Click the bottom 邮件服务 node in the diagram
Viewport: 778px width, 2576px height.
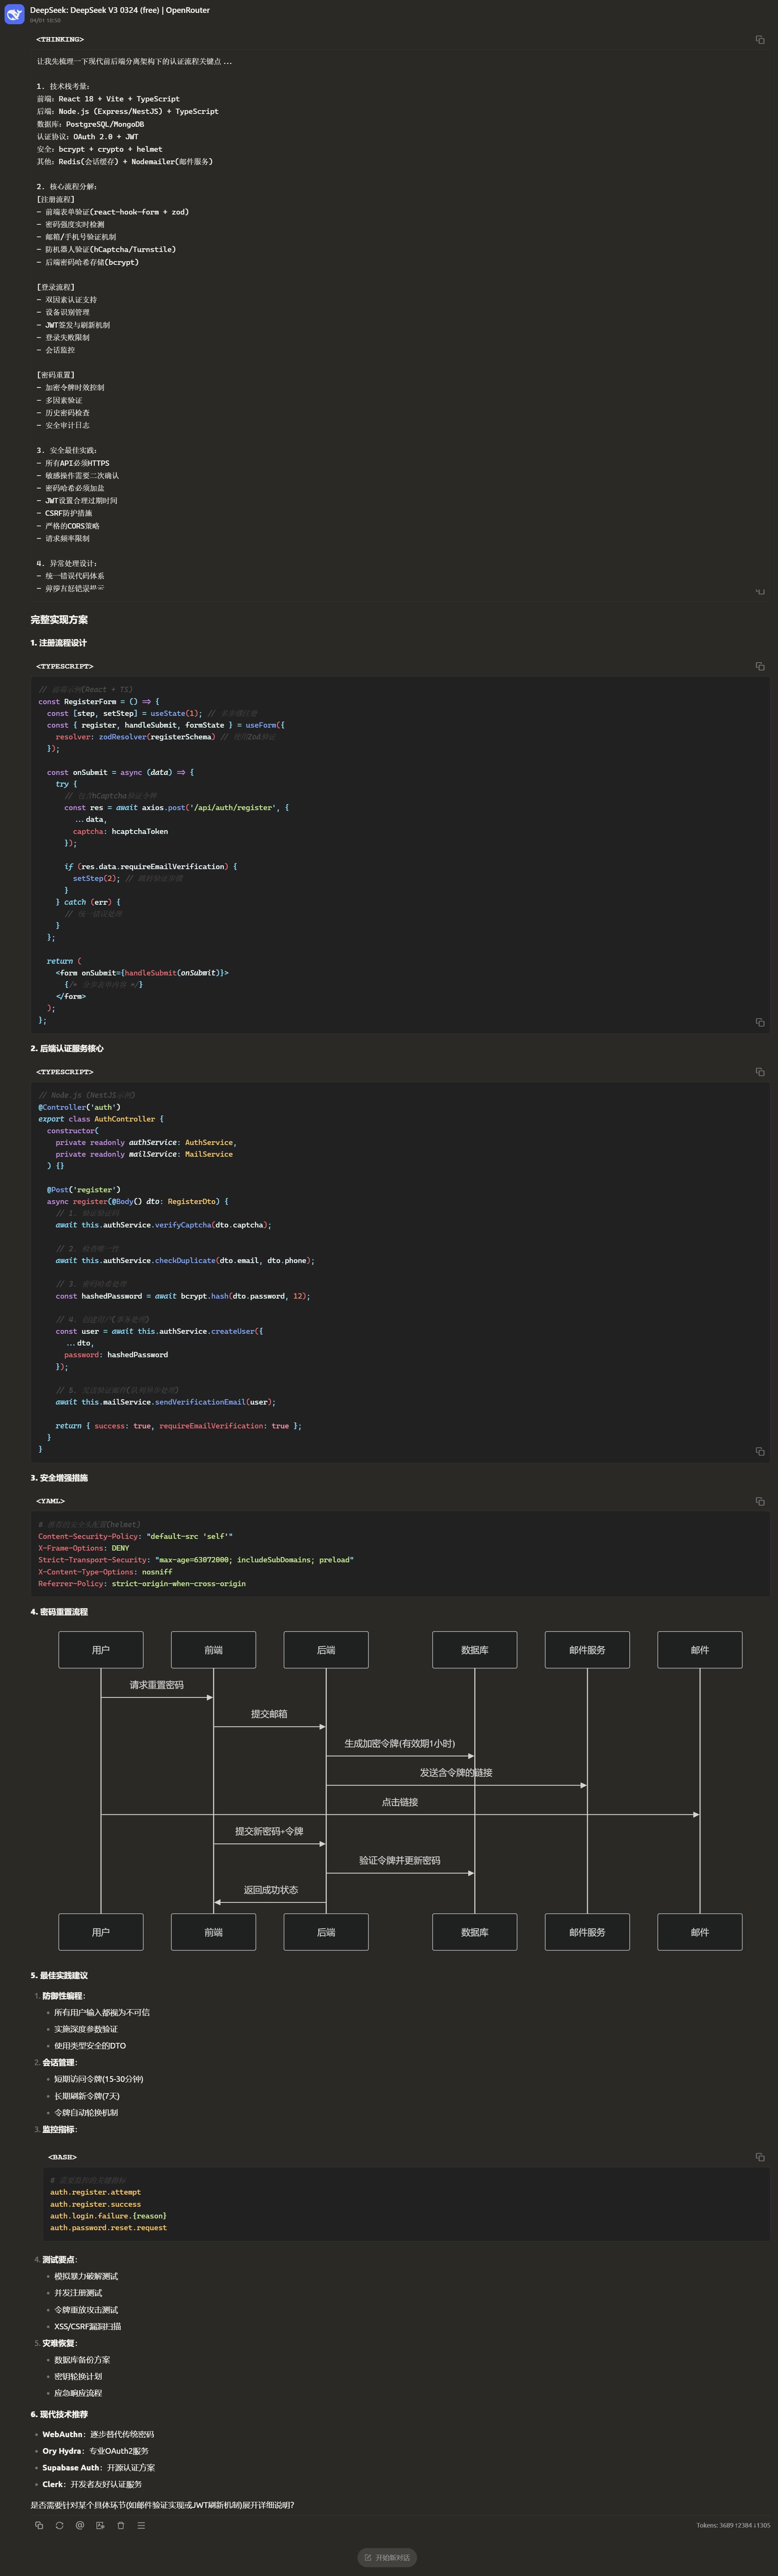click(x=587, y=1932)
